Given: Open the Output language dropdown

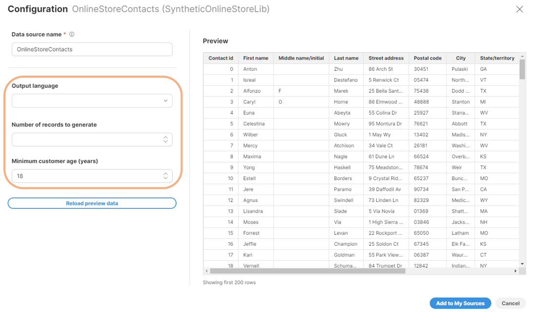Looking at the screenshot, I should 92,100.
